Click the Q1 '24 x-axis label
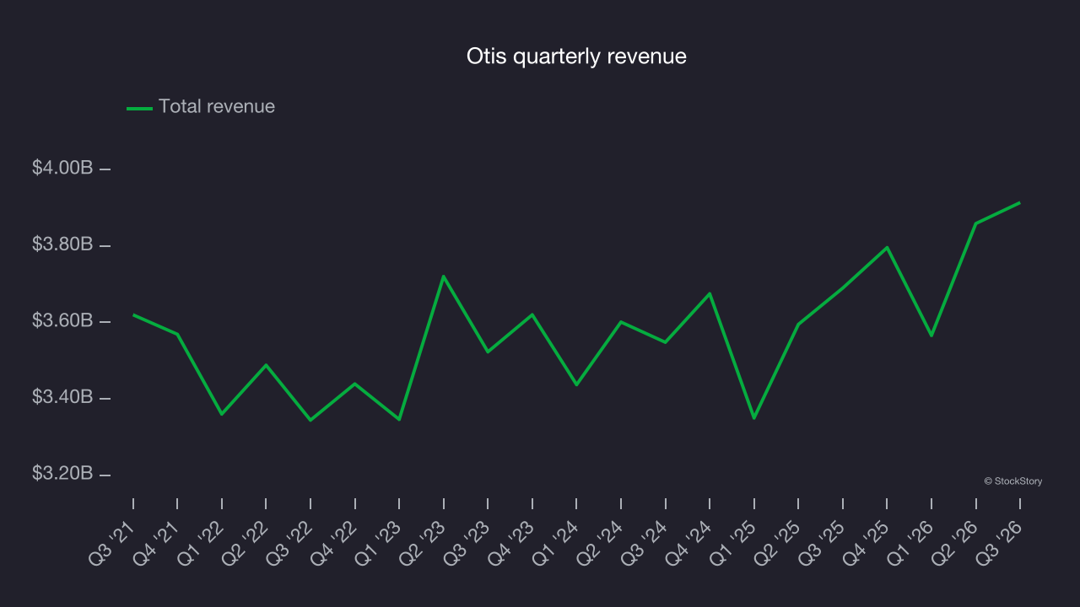This screenshot has height=607, width=1080. click(x=555, y=542)
